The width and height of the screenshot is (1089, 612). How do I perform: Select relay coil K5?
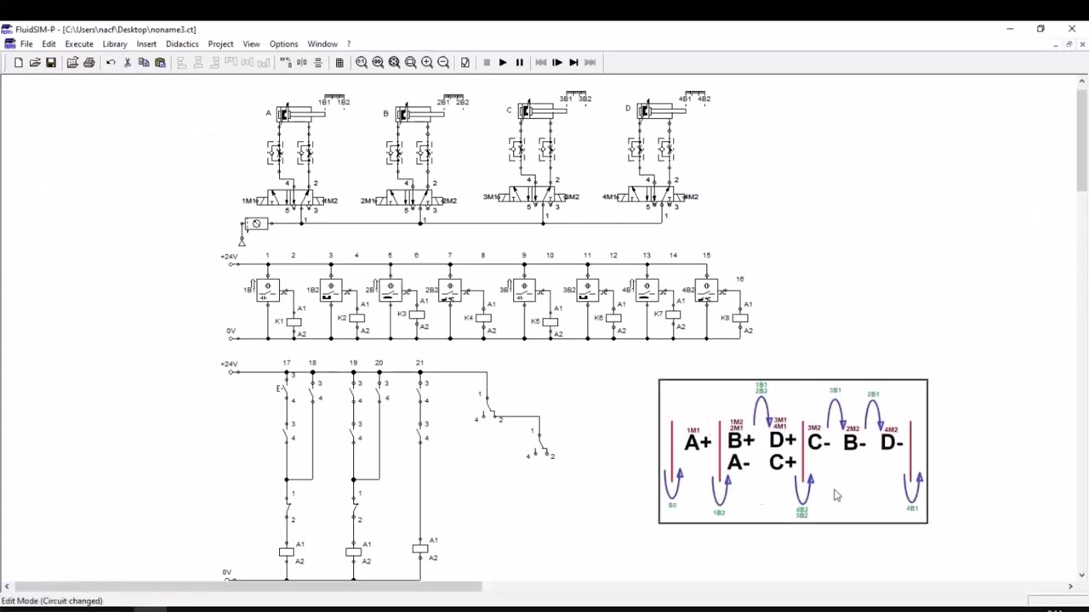pos(550,322)
